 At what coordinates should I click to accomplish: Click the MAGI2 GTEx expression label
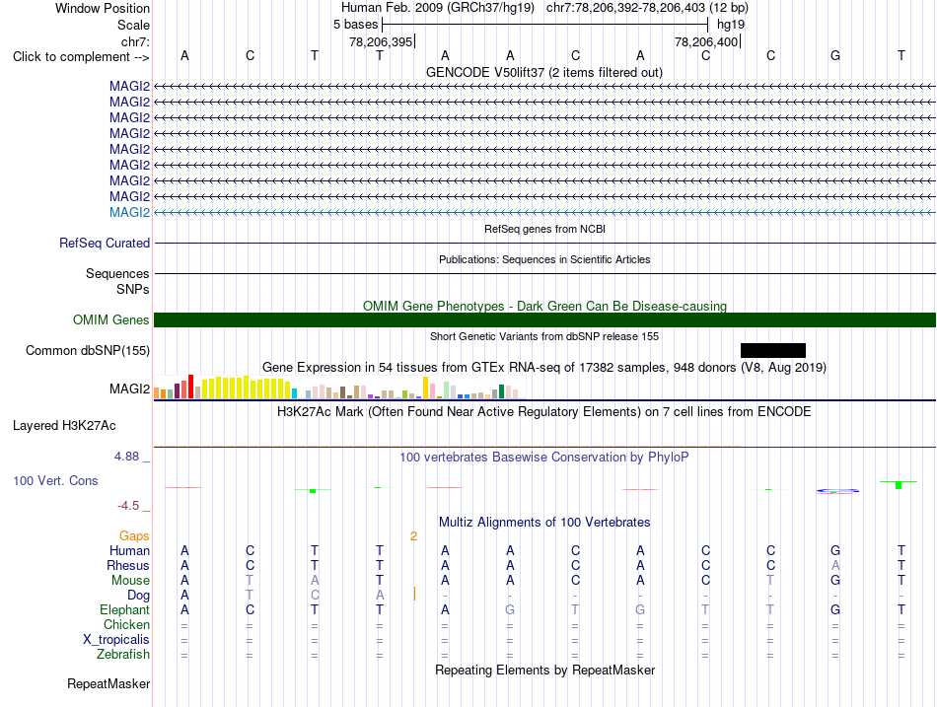129,389
